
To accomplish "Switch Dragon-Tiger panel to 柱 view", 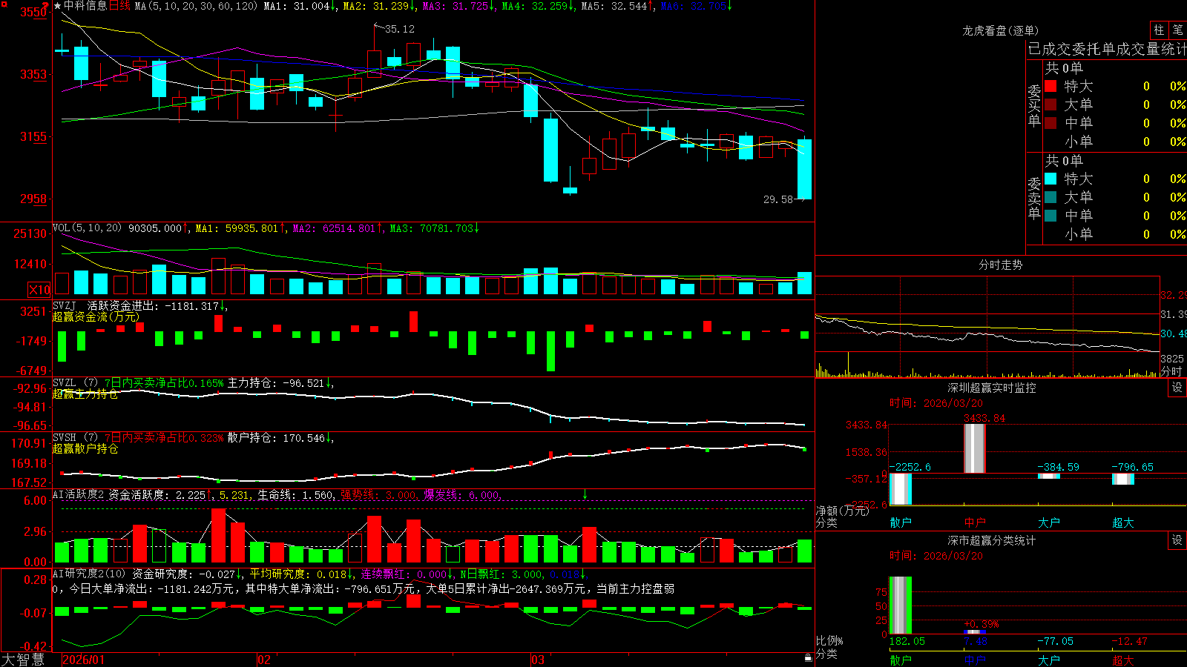I will click(x=1159, y=30).
